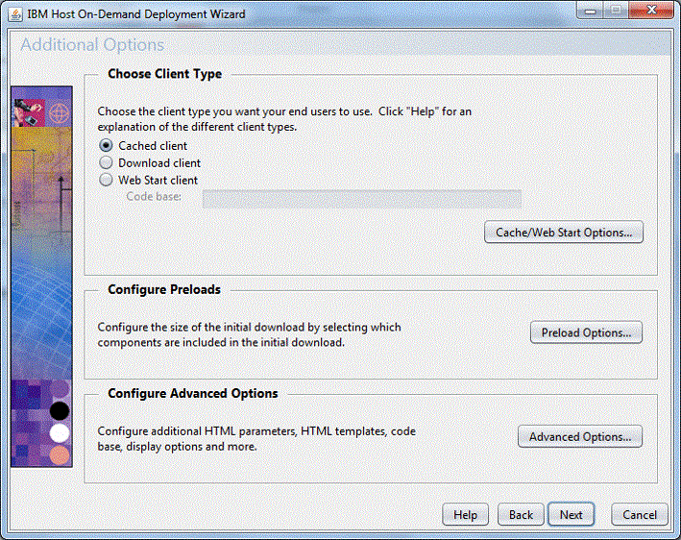The height and width of the screenshot is (540, 681).
Task: Click the white circle in the side banner
Action: pyautogui.click(x=60, y=432)
